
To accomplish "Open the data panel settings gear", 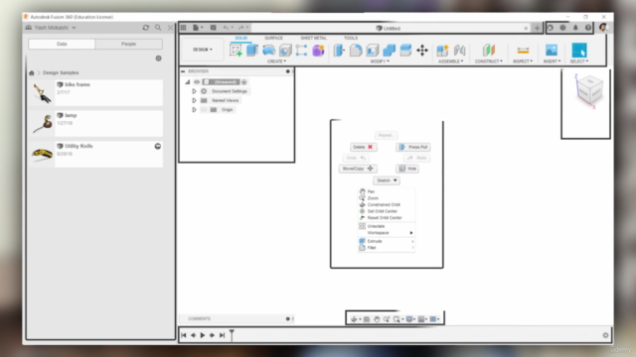I will click(x=159, y=59).
